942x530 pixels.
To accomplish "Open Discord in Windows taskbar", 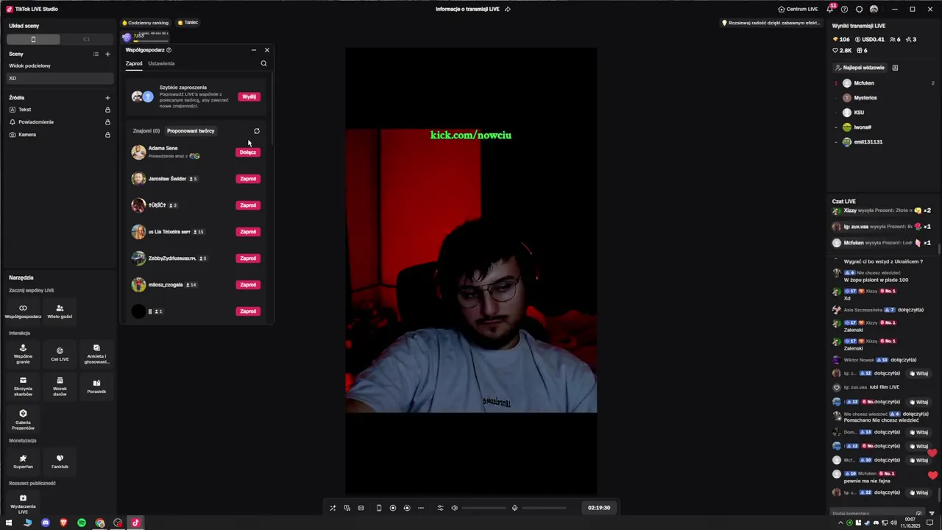I will (46, 523).
